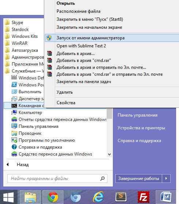This screenshot has height=204, width=179.
Task: Click the Windows Start button
Action: (x=8, y=197)
